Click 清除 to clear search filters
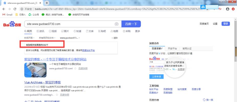 click(x=115, y=38)
